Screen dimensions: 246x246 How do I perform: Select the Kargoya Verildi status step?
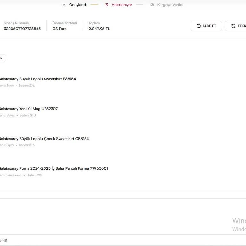(167, 5)
